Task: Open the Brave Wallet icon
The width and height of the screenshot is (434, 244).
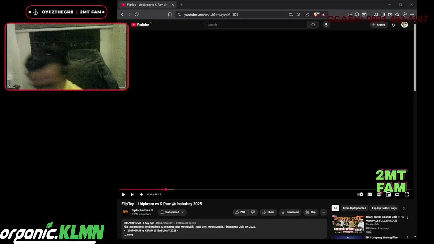Action: pyautogui.click(x=390, y=14)
